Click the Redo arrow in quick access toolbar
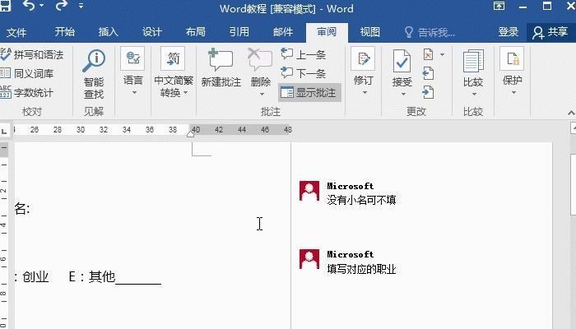 point(62,6)
